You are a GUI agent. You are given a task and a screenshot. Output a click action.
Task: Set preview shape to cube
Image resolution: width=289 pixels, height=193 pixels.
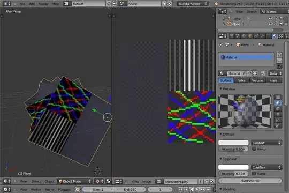click(278, 109)
